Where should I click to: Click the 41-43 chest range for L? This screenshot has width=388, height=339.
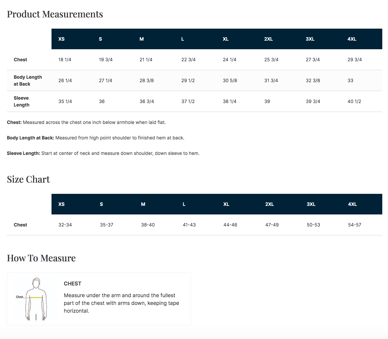189,225
